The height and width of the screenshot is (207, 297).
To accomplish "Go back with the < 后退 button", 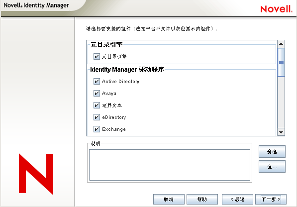I will pos(237,199).
